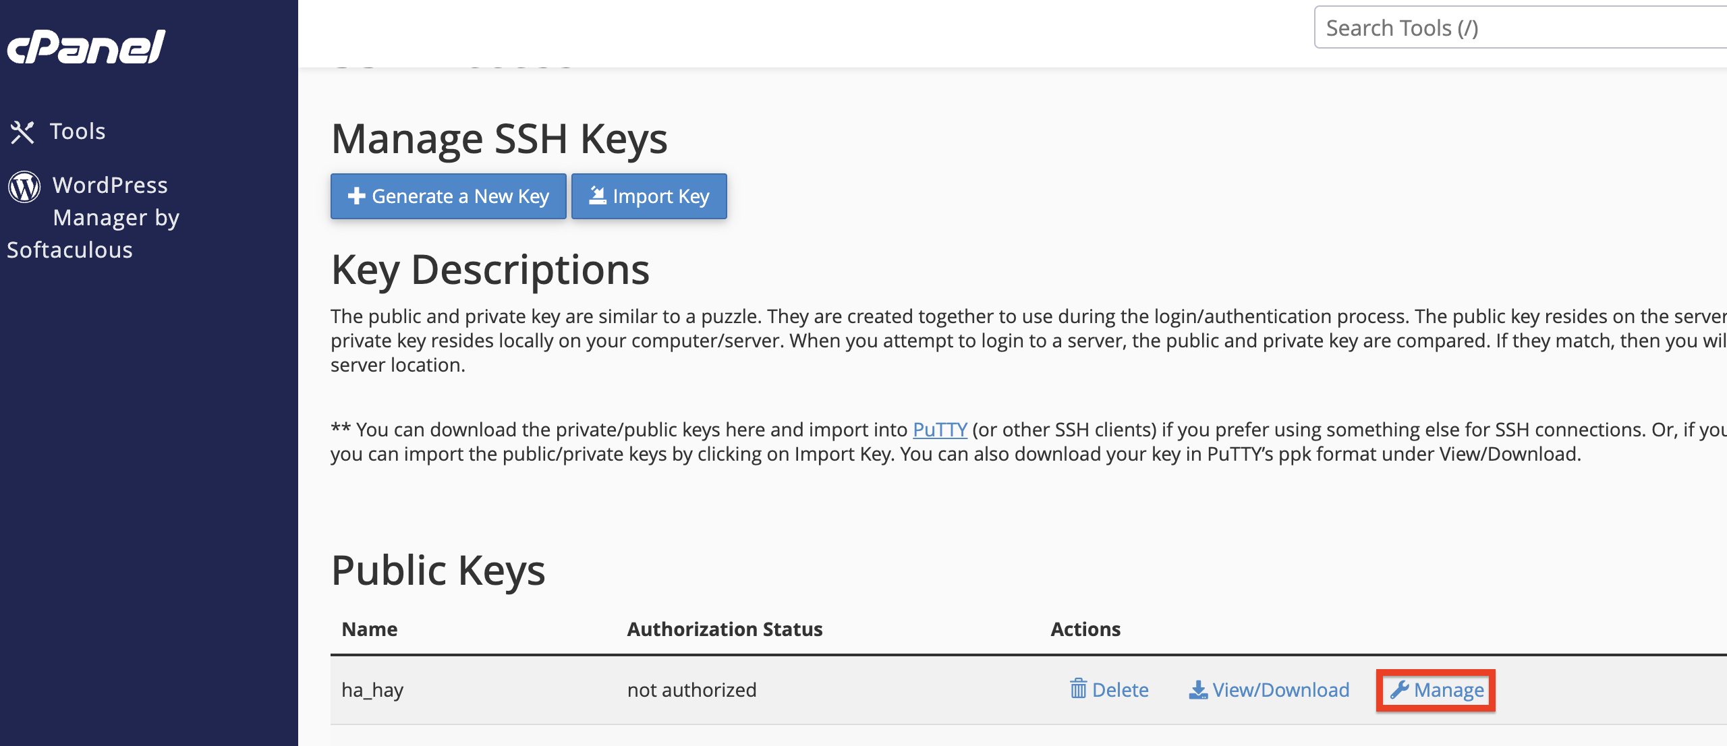The image size is (1727, 746).
Task: Click the Tools crossed-wrench icon in sidebar
Action: 22,132
